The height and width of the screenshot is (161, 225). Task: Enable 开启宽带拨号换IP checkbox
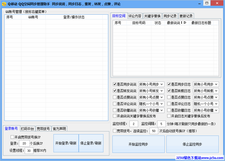[x=12, y=137]
